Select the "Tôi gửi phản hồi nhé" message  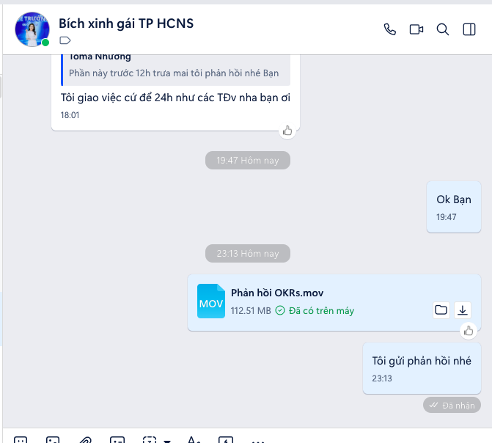(x=422, y=368)
